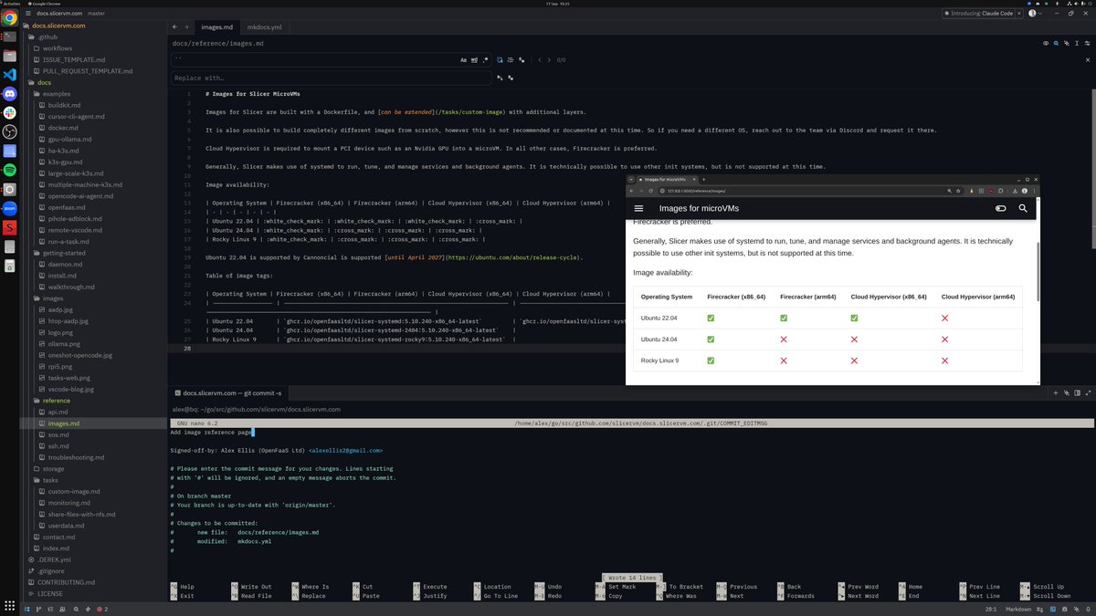Collapse the images folder in the tree
This screenshot has height=616, width=1096.
53,298
